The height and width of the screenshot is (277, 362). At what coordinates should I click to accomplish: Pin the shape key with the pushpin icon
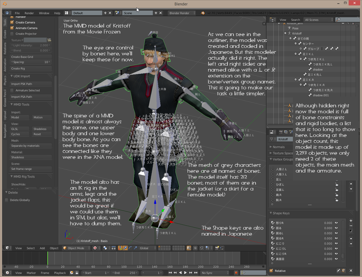point(338,271)
